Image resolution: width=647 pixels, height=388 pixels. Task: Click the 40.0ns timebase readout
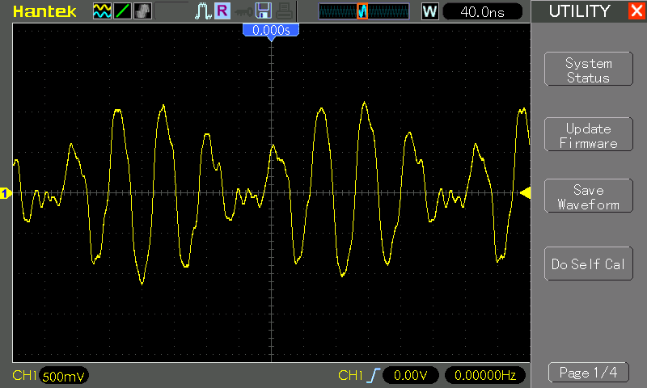482,12
